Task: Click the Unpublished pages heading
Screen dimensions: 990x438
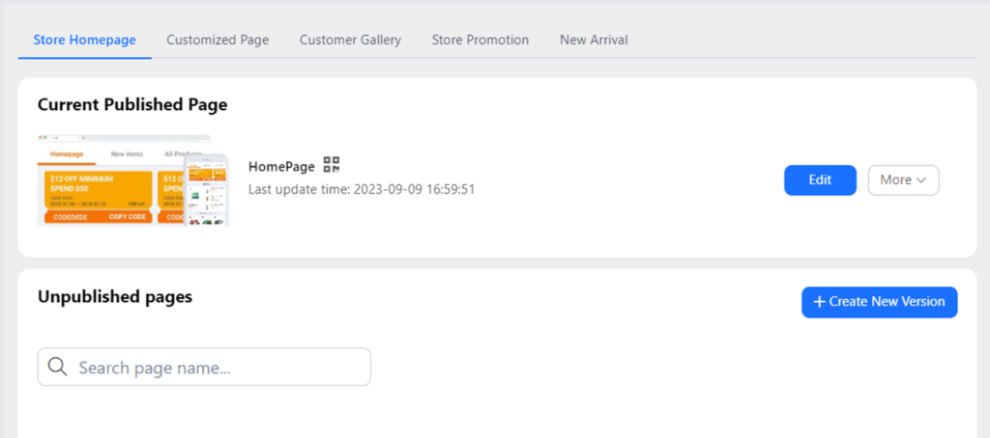Action: tap(115, 297)
